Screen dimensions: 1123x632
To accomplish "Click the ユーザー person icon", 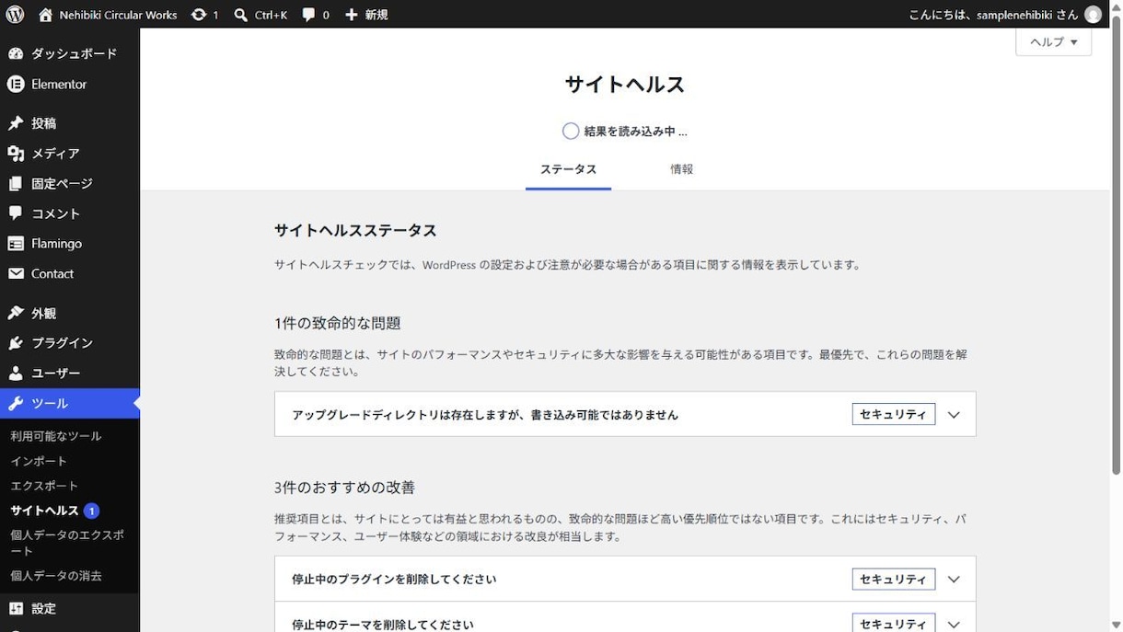I will pos(16,373).
